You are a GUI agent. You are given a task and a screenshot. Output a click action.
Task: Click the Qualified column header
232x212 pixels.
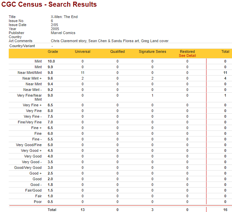click(x=118, y=52)
